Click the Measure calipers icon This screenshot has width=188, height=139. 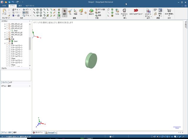(x=155, y=10)
